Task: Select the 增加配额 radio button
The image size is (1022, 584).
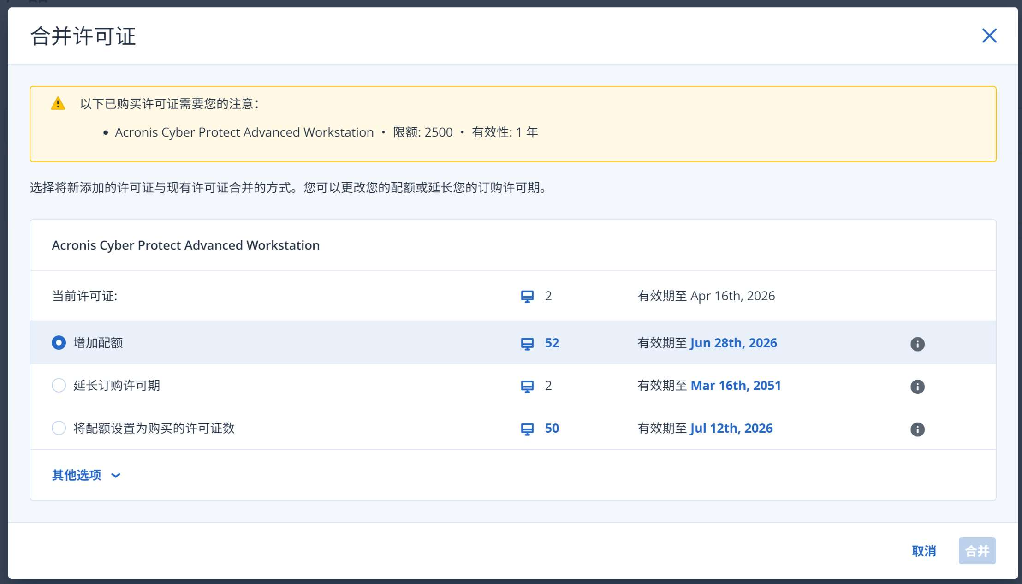Action: pos(59,343)
